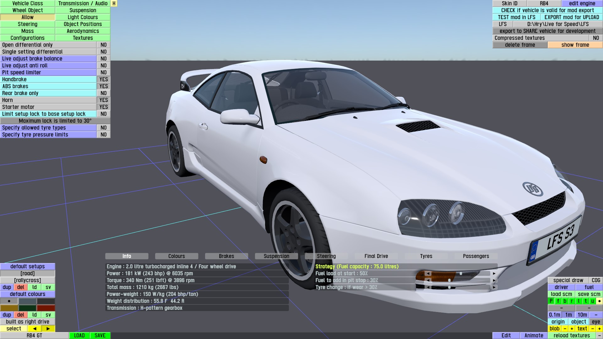
Task: Click the yellow H button near Transmission
Action: (114, 3)
